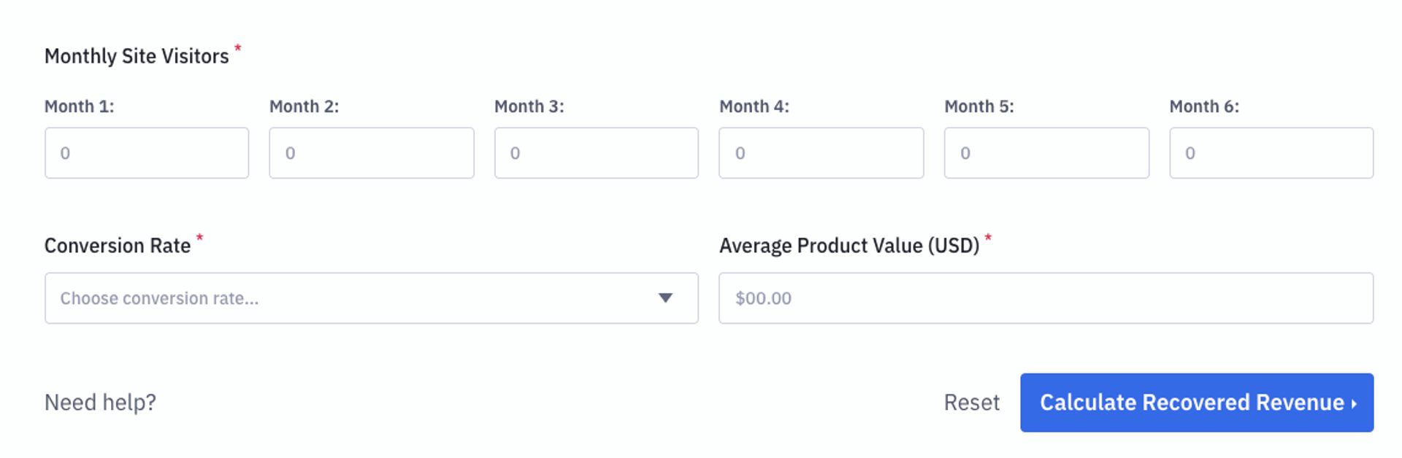Click inside the Month 2 field
This screenshot has height=458, width=1402.
[x=371, y=152]
